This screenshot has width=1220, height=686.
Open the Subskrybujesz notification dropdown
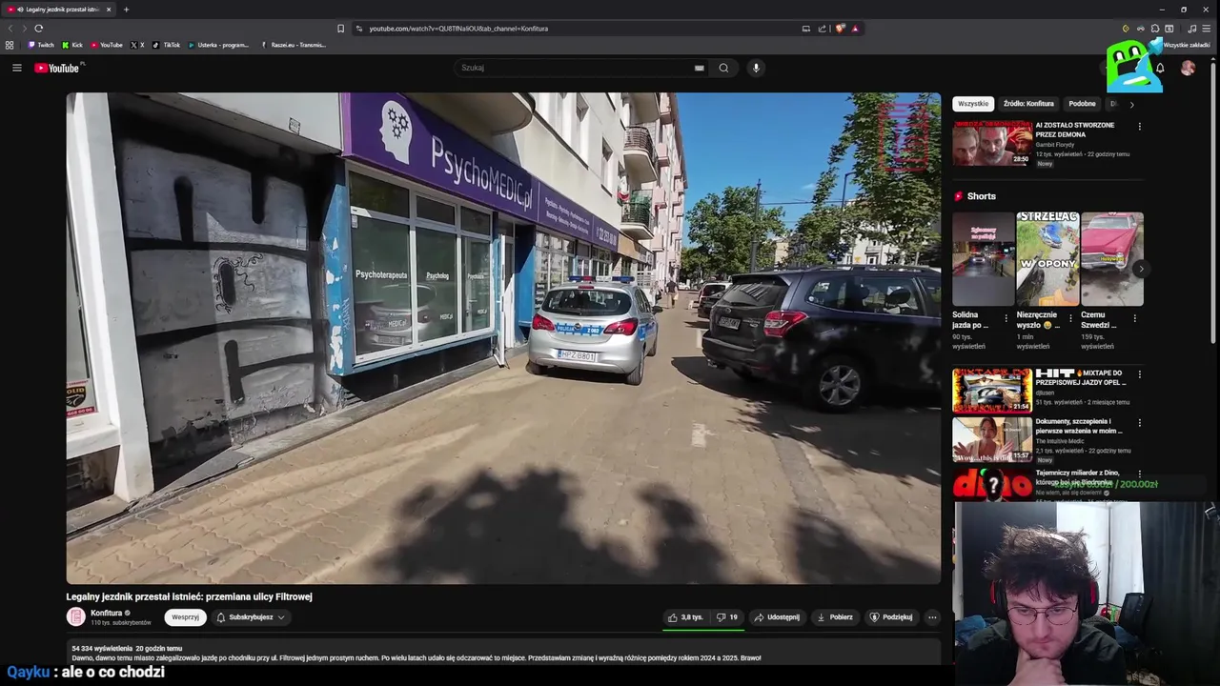pyautogui.click(x=251, y=617)
